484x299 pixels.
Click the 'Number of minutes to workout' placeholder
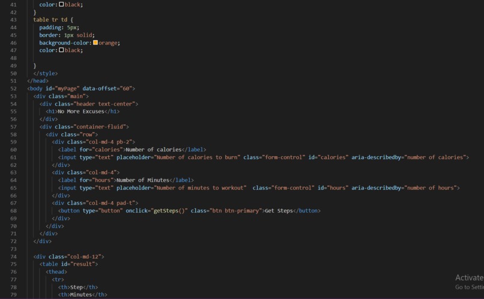(x=200, y=188)
